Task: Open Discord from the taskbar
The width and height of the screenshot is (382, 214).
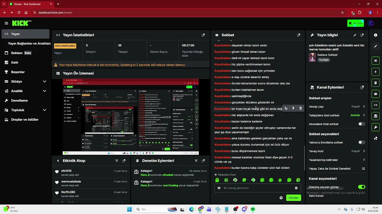Action: tap(244, 209)
